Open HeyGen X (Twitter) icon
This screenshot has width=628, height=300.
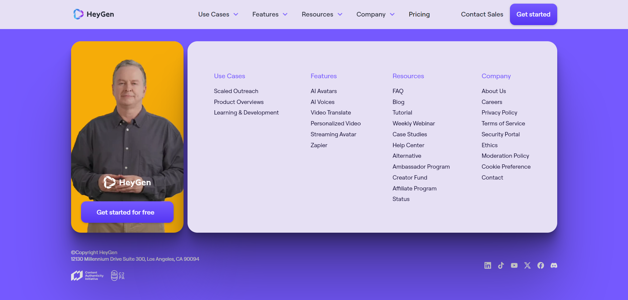click(527, 265)
